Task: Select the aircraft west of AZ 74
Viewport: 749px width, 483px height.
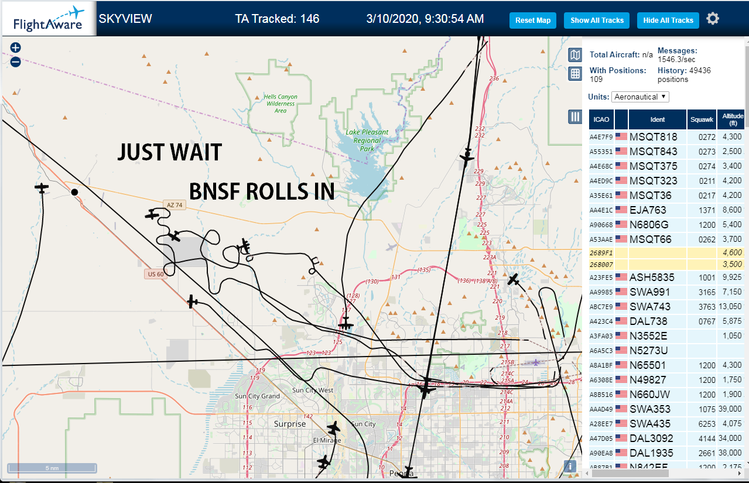Action: tap(42, 188)
